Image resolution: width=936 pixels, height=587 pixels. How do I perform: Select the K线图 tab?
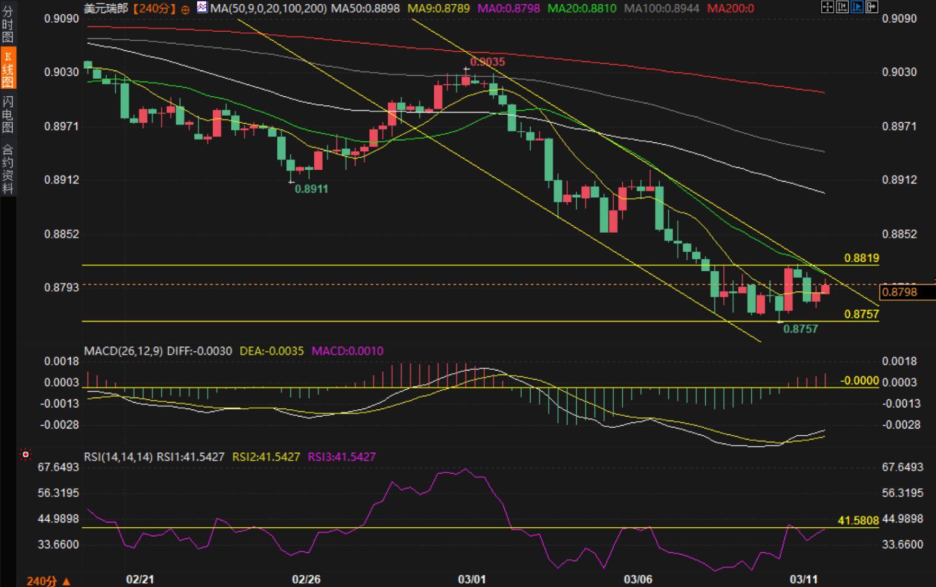point(8,69)
